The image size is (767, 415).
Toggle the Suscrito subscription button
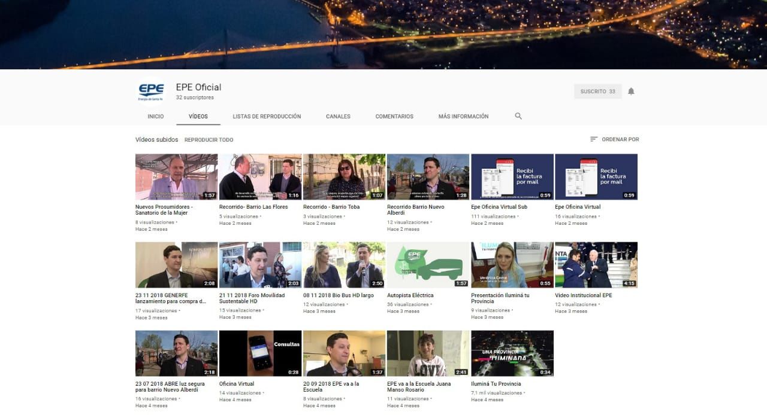[x=597, y=91]
